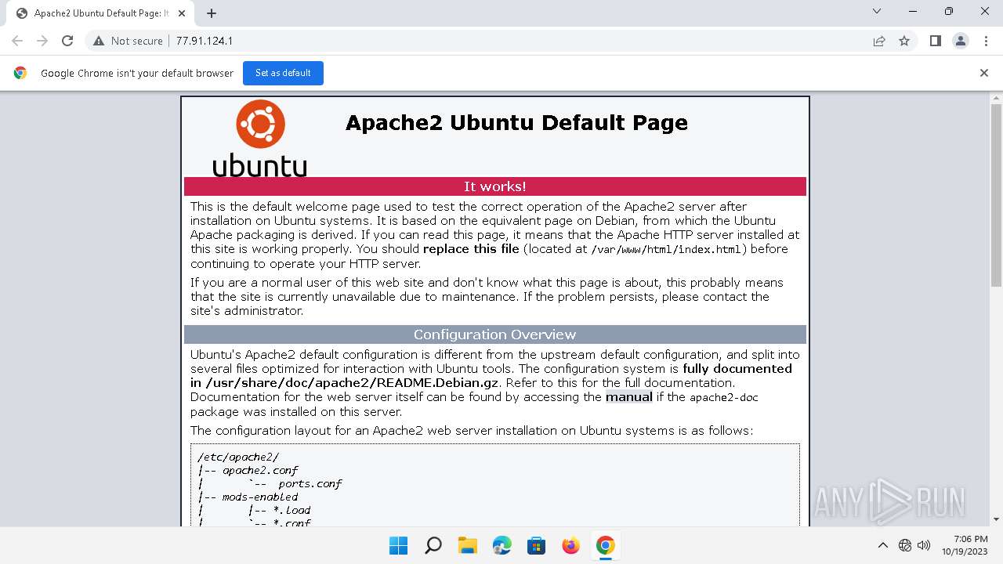
Task: Click the Configuration Overview heading
Action: tap(495, 334)
